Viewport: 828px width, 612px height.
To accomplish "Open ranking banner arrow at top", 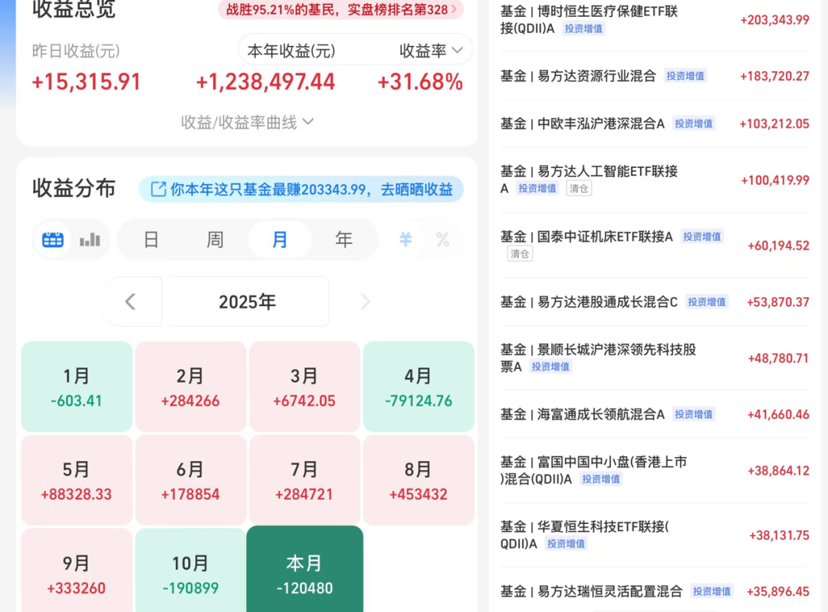I will coord(454,9).
